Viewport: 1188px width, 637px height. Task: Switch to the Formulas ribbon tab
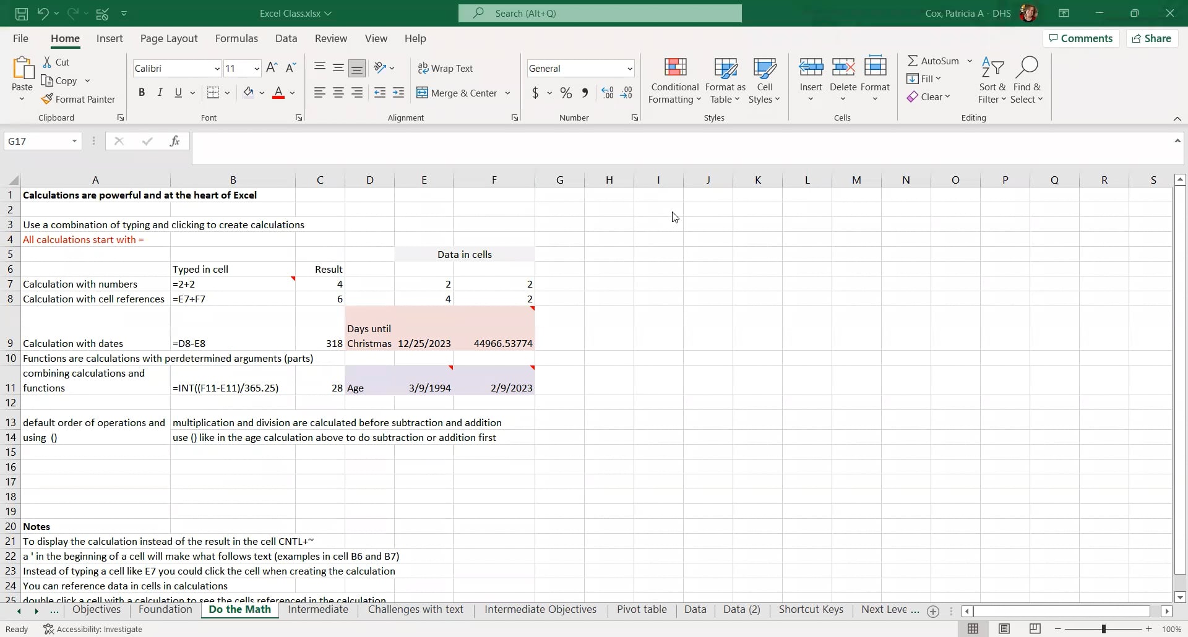tap(237, 38)
